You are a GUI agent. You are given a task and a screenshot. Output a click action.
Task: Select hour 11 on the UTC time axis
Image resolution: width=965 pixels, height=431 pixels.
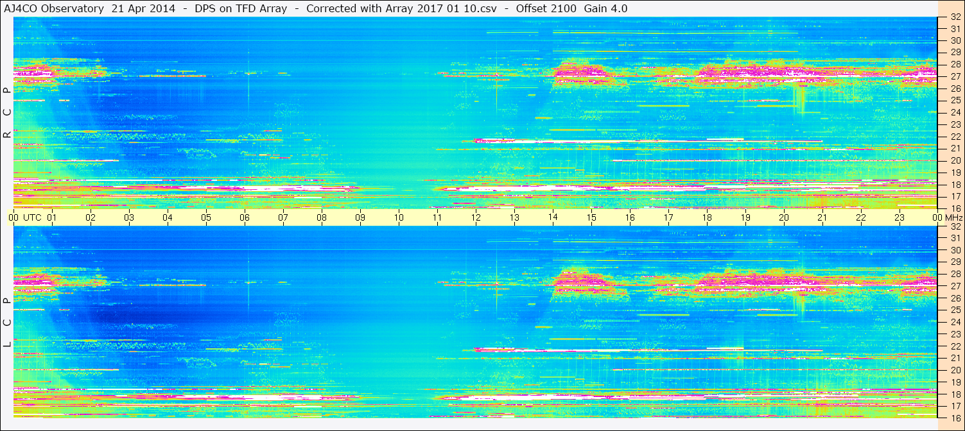(437, 217)
